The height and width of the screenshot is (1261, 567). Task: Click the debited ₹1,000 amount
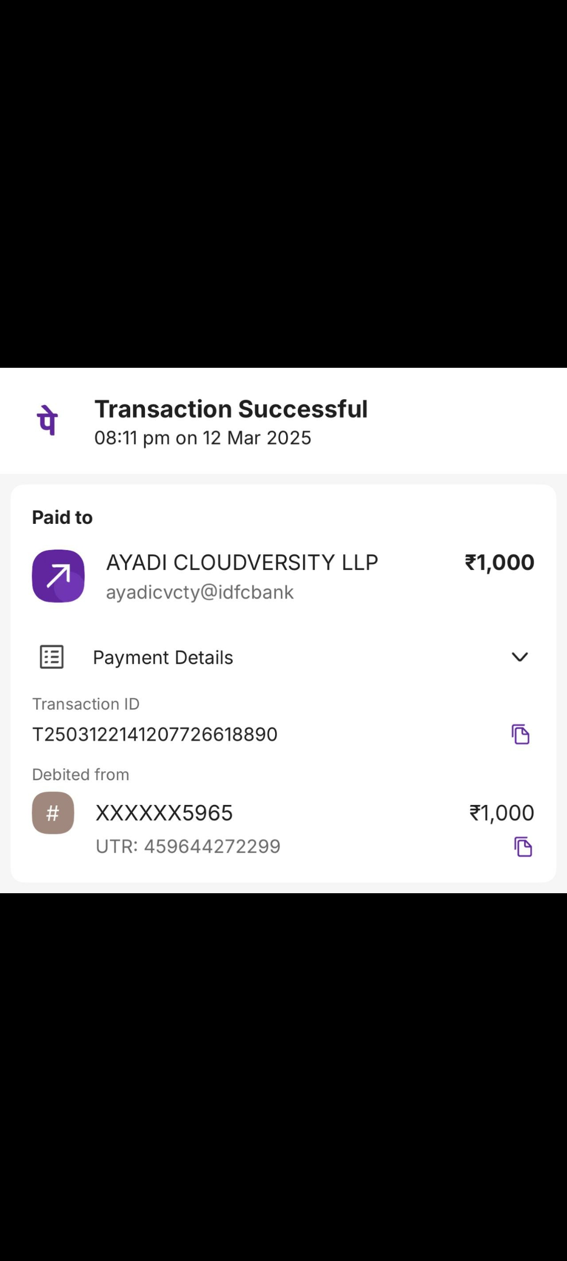click(x=501, y=813)
